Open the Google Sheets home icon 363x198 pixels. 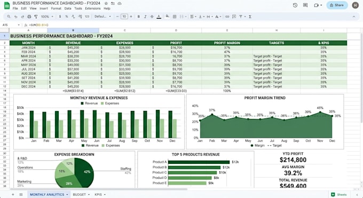pyautogui.click(x=7, y=5)
